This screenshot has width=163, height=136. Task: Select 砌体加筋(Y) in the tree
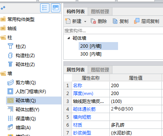[x=27, y=110]
